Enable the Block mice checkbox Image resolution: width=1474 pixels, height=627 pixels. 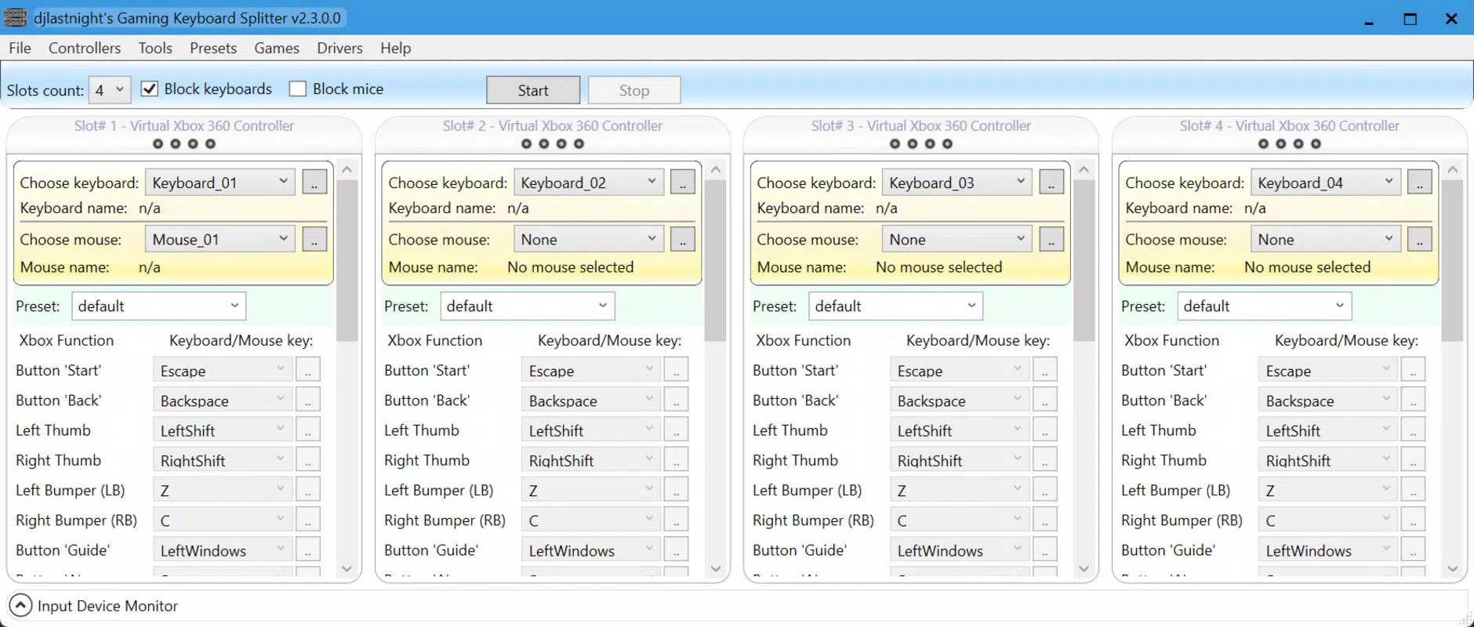click(x=298, y=89)
